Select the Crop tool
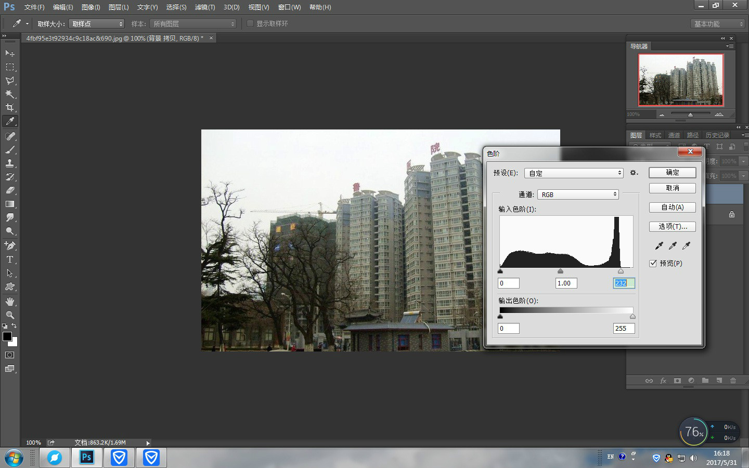This screenshot has height=468, width=749. (x=10, y=108)
